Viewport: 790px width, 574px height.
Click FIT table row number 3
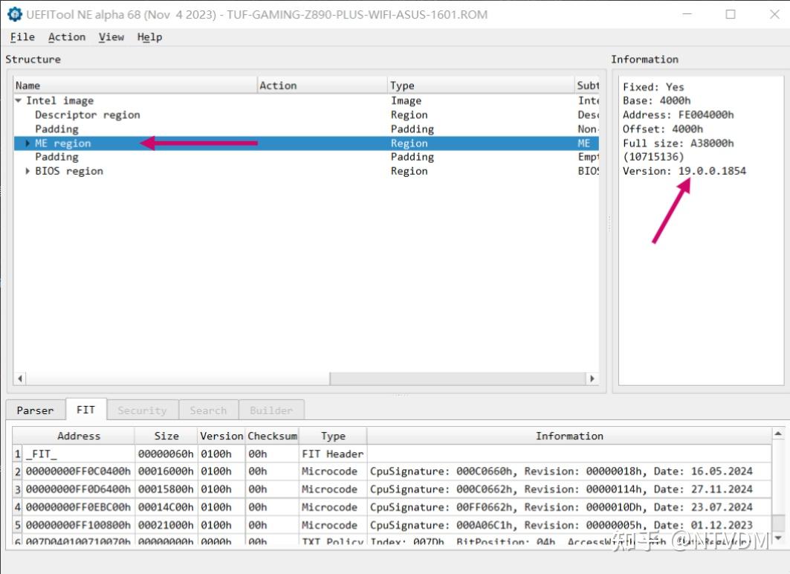coord(18,489)
